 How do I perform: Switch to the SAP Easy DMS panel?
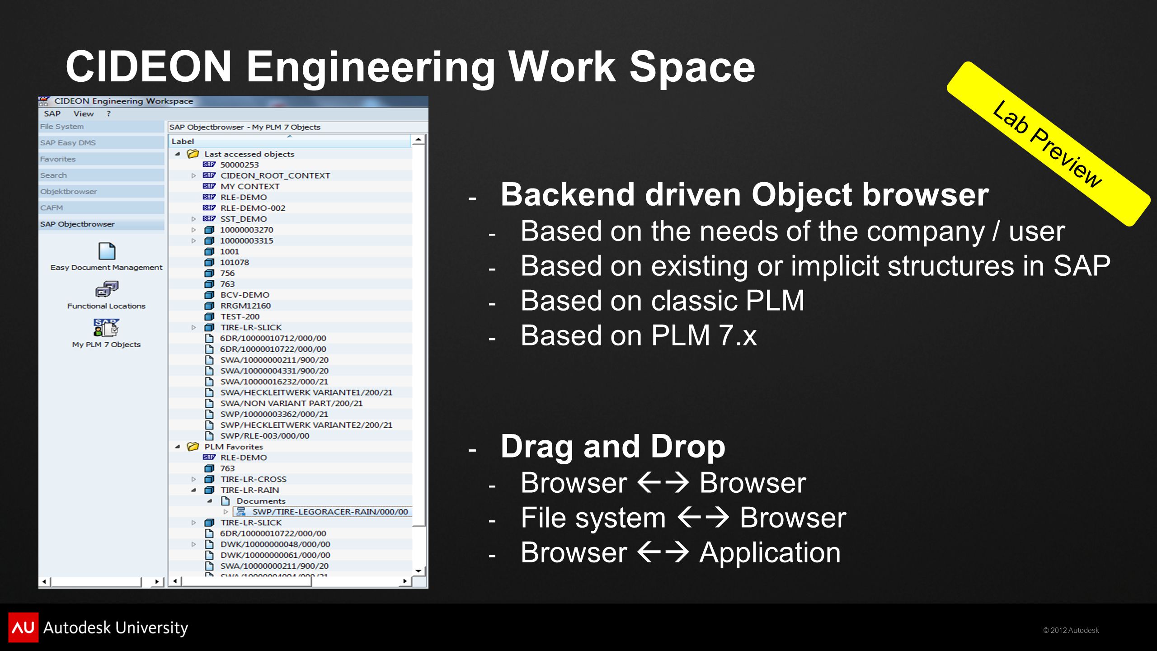point(102,143)
